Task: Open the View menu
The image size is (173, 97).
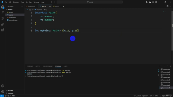Action: pyautogui.click(x=22, y=2)
